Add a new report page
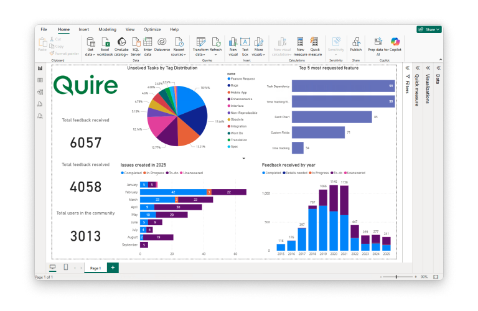This screenshot has width=478, height=311. [x=113, y=267]
